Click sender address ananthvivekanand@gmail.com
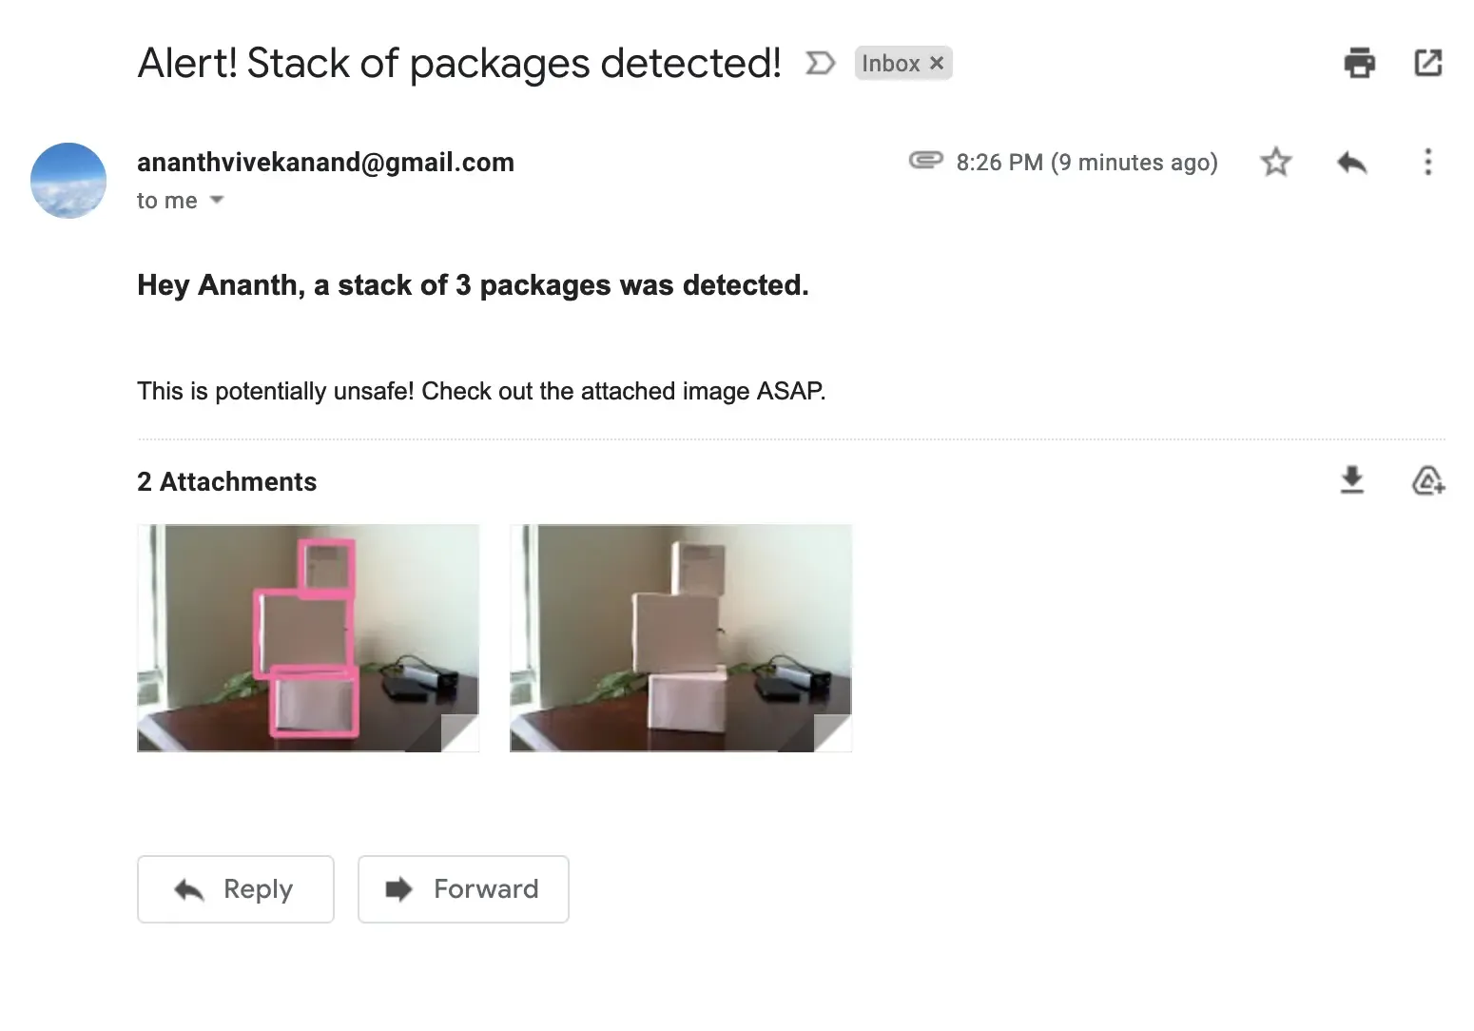The image size is (1474, 1031). [325, 163]
